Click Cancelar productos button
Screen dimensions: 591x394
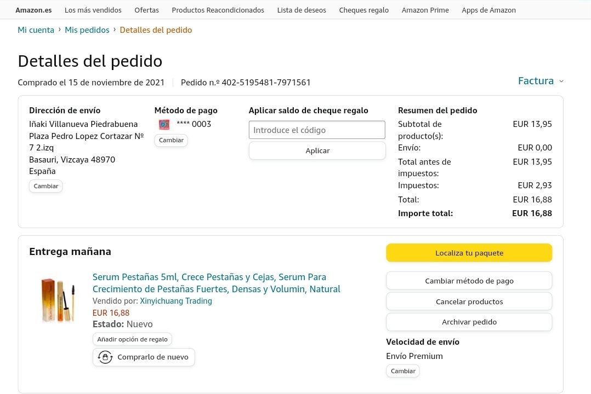[x=469, y=302]
